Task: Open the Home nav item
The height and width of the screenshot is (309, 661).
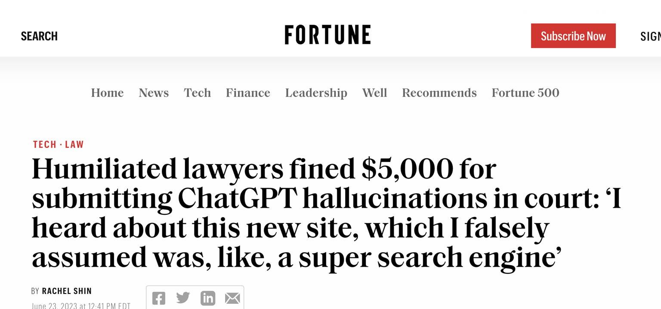Action: [x=107, y=93]
